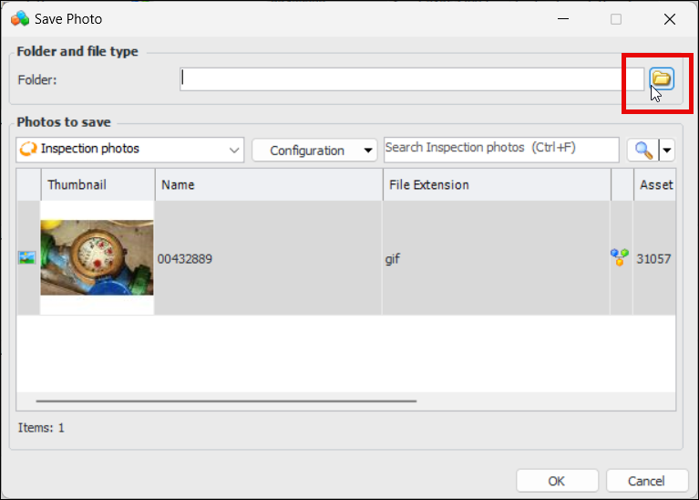The width and height of the screenshot is (699, 500).
Task: Click the asset icon beside gif row
Action: (620, 258)
